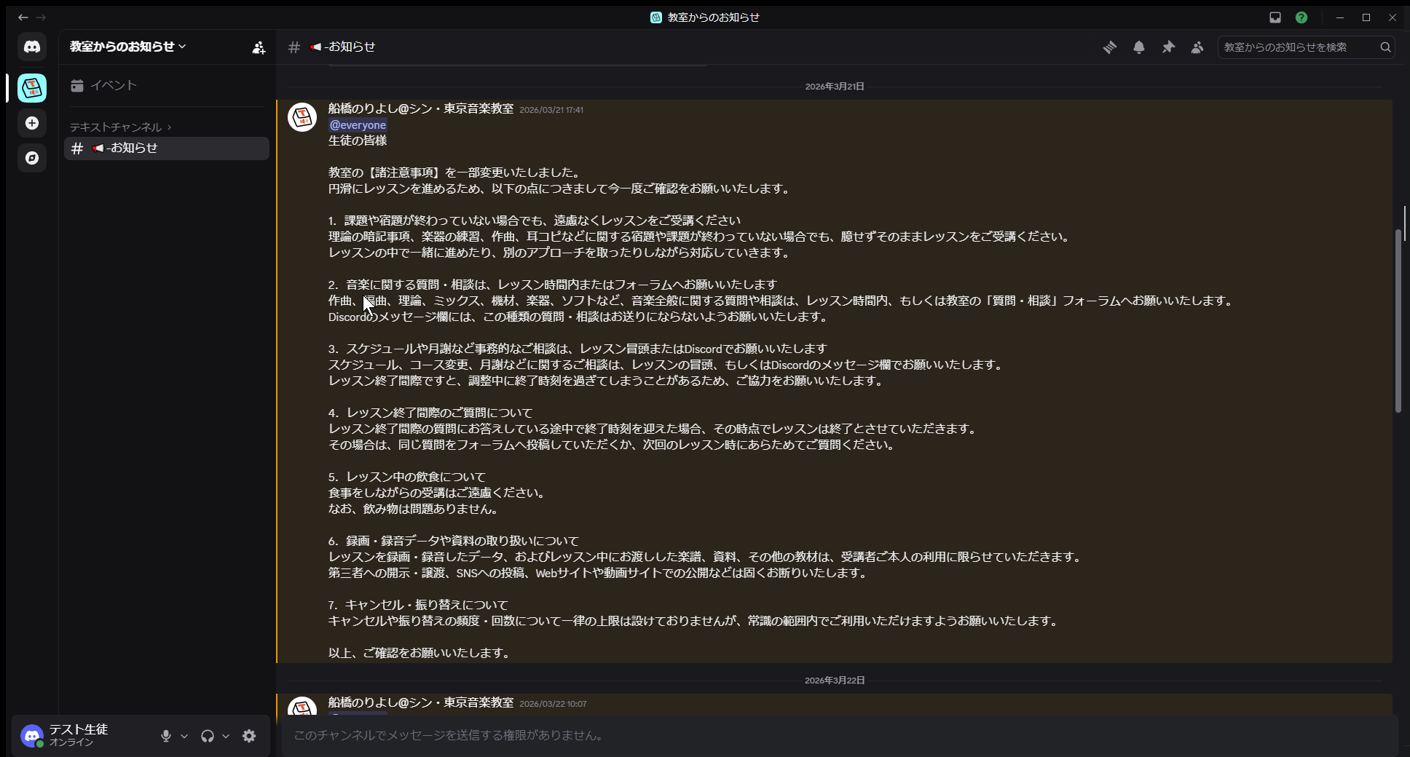Click the 2026年3月22日 date divider label
Image resolution: width=1410 pixels, height=757 pixels.
tap(835, 681)
